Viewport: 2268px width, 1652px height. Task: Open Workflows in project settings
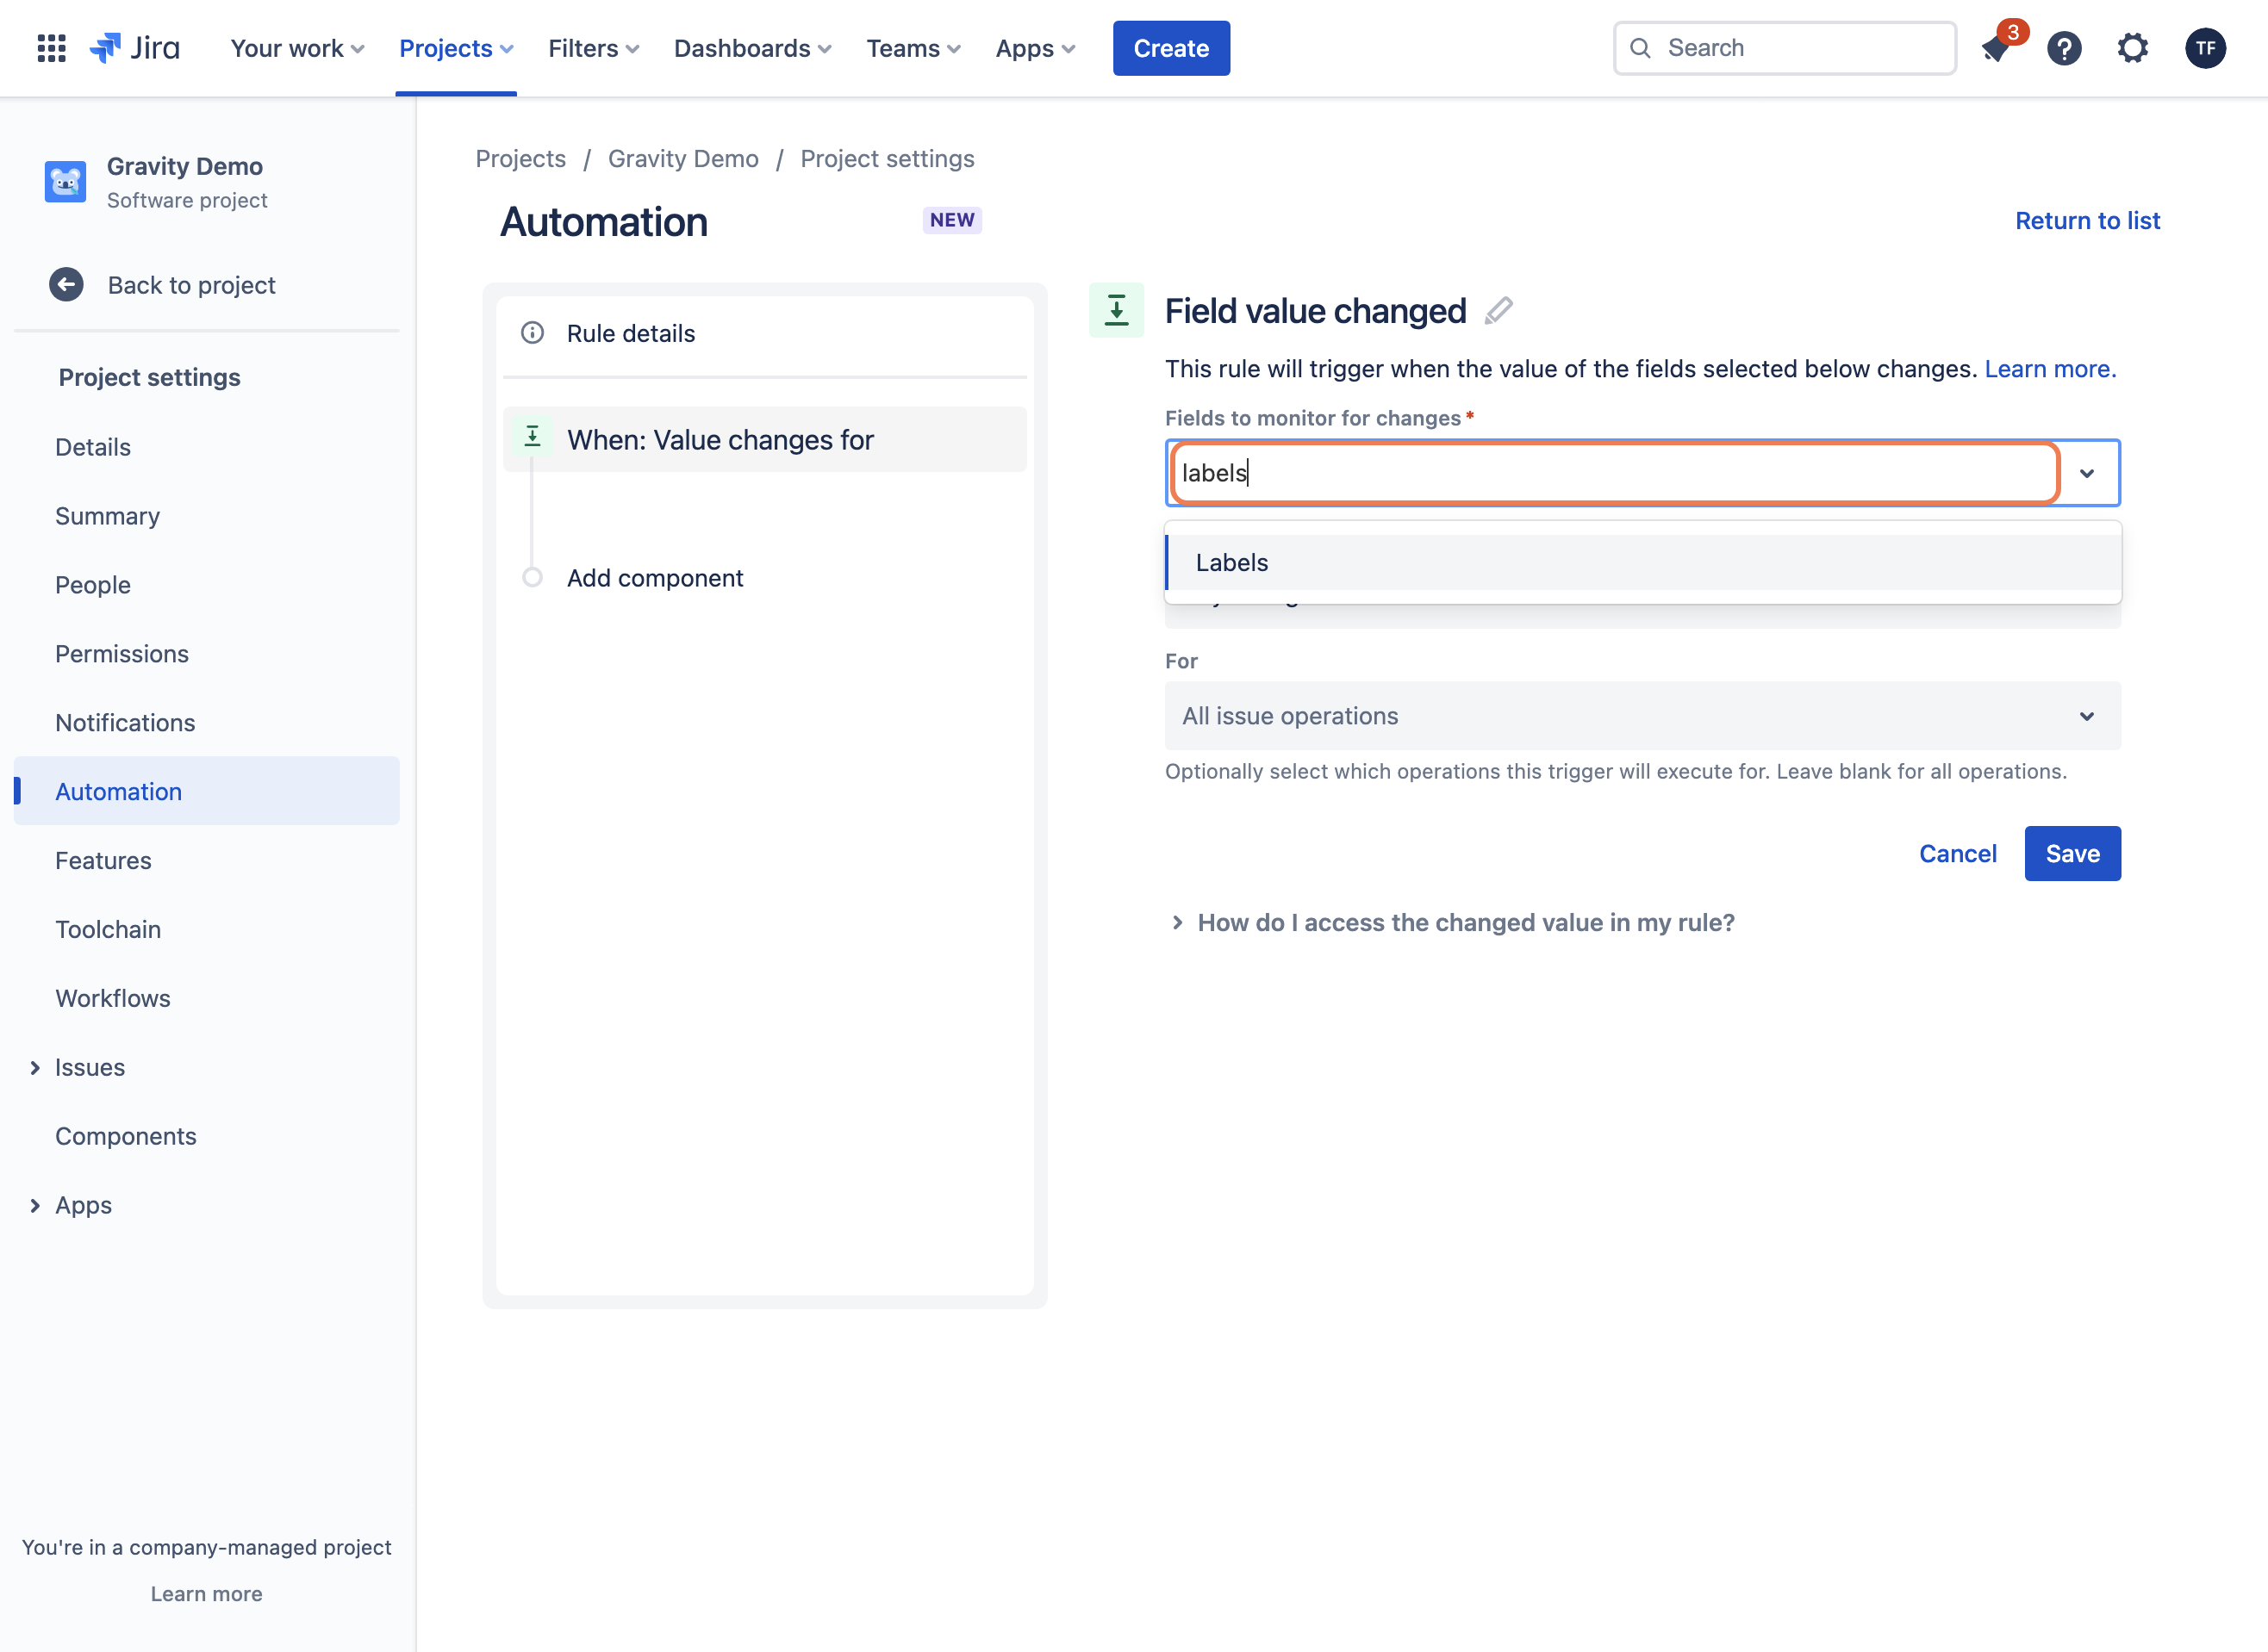point(113,999)
